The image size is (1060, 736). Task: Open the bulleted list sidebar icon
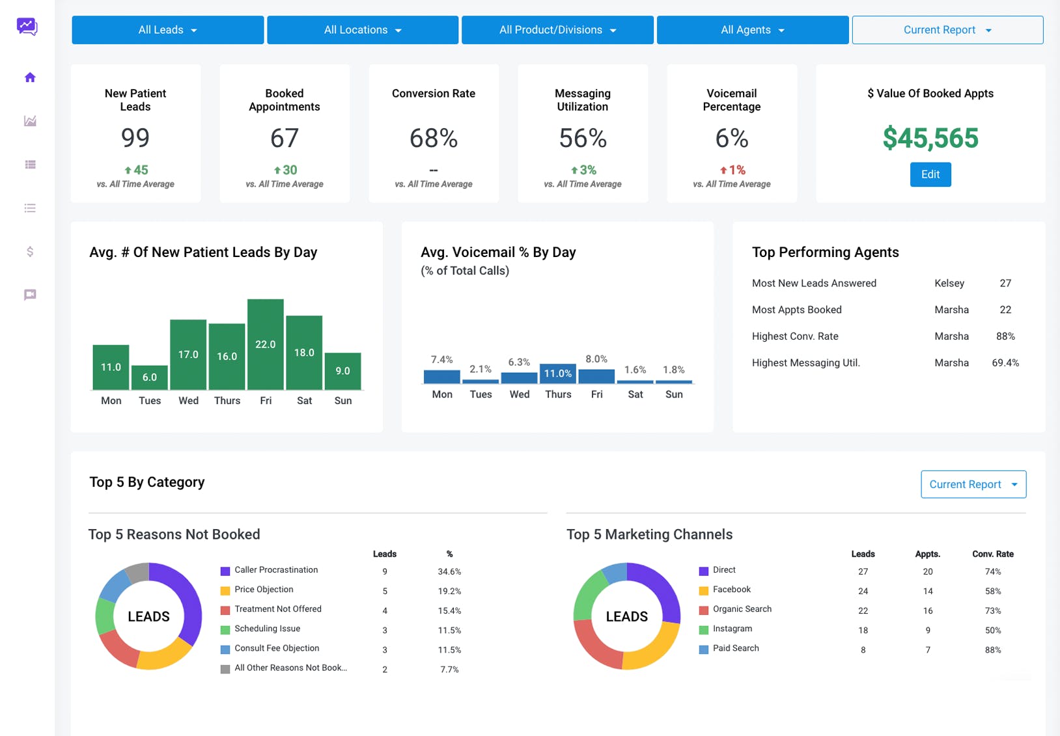pyautogui.click(x=30, y=208)
